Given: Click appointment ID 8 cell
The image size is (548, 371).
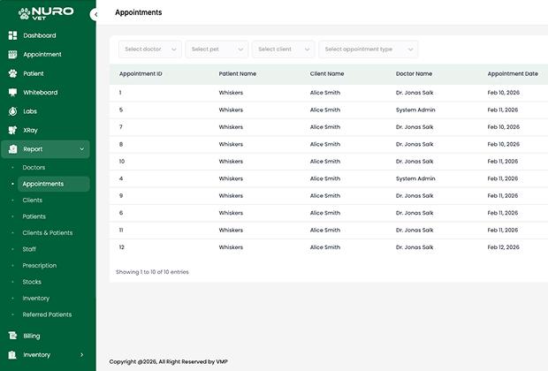Looking at the screenshot, I should point(121,144).
